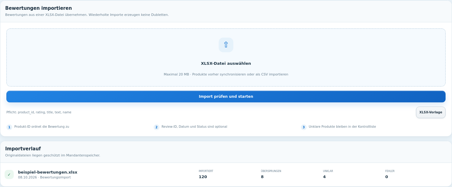This screenshot has height=187, width=452.
Task: Click the imported count 120
Action: (x=203, y=177)
